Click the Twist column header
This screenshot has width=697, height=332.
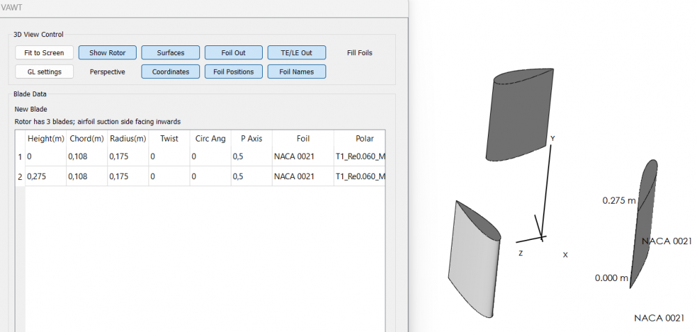point(169,138)
